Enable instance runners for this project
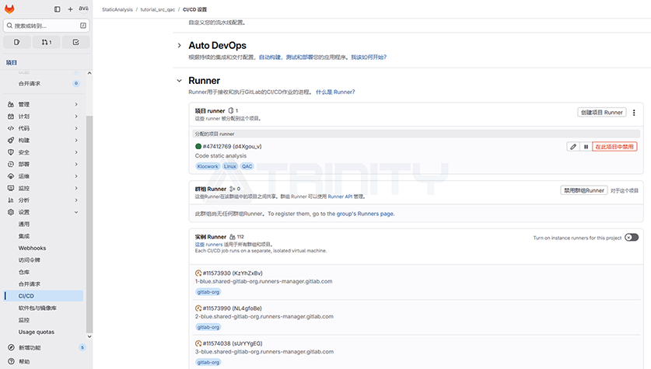Viewport: 651px width, 369px height. (631, 238)
